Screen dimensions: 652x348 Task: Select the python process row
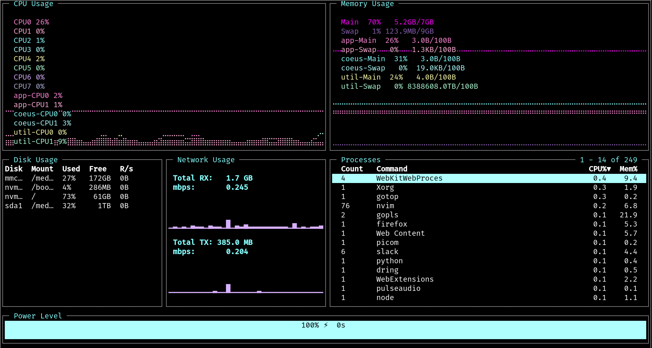coord(489,261)
